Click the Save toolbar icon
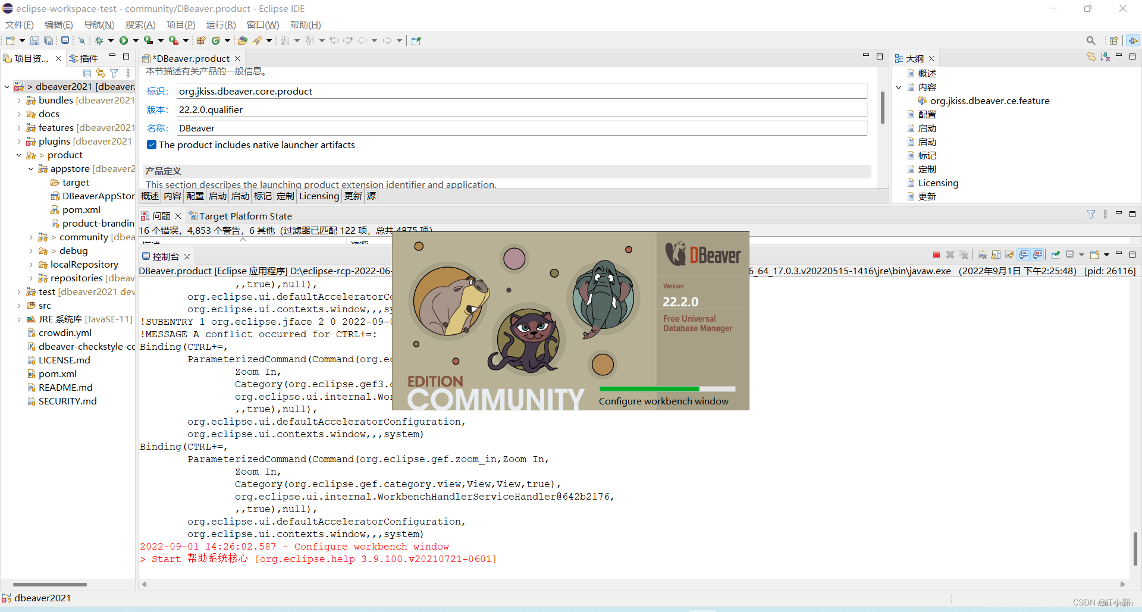 pos(34,40)
